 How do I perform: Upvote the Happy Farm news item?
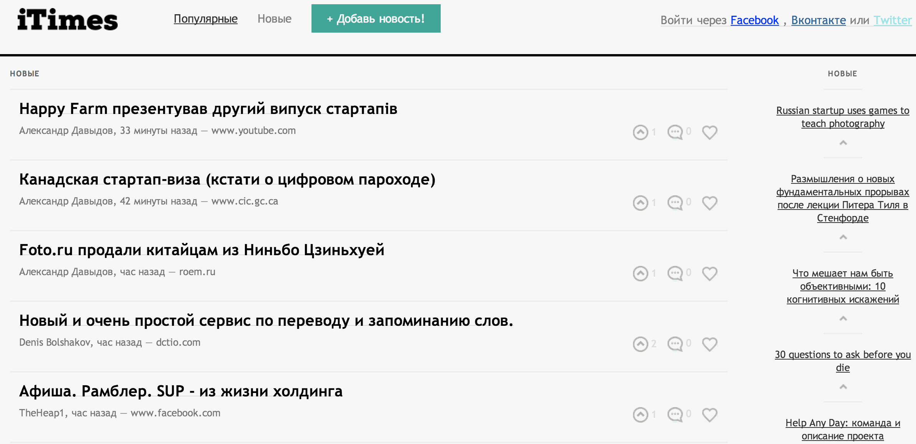[640, 132]
